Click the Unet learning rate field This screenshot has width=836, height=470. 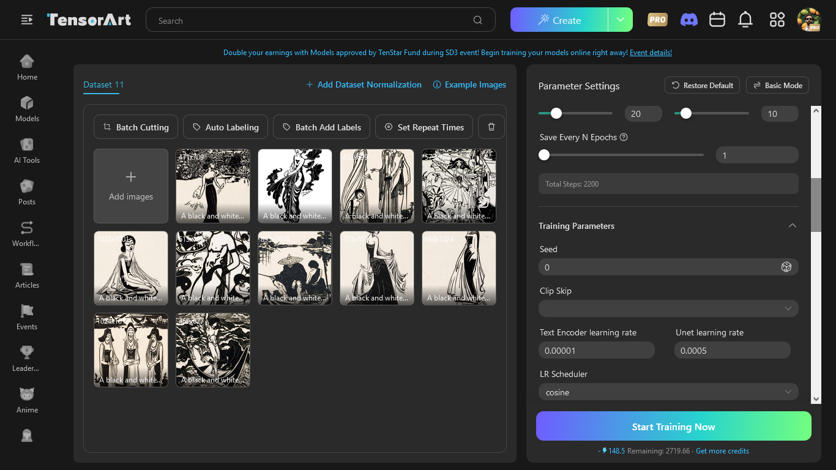(733, 350)
